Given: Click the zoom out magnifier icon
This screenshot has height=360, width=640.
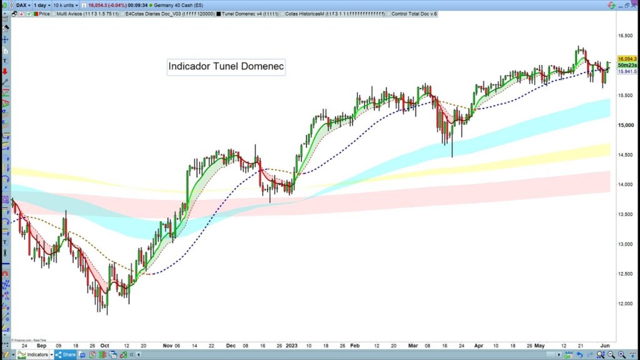Looking at the screenshot, I should click(610, 354).
